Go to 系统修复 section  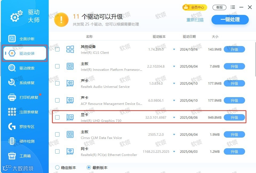[x=25, y=83]
